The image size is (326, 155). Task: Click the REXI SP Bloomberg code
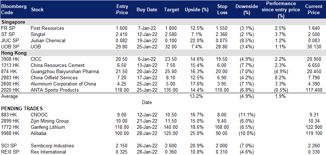coord(10,152)
